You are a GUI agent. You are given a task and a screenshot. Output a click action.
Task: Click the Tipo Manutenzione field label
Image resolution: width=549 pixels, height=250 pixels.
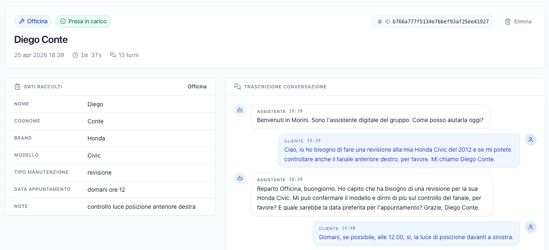tap(41, 172)
